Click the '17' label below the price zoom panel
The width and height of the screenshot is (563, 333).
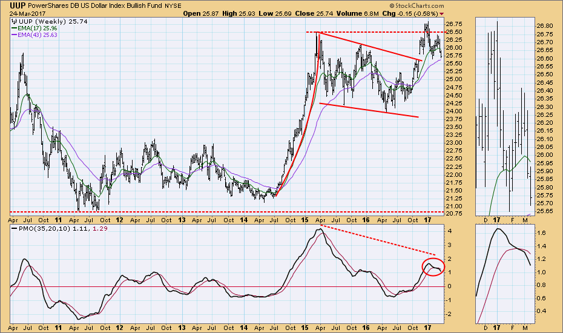(496, 220)
